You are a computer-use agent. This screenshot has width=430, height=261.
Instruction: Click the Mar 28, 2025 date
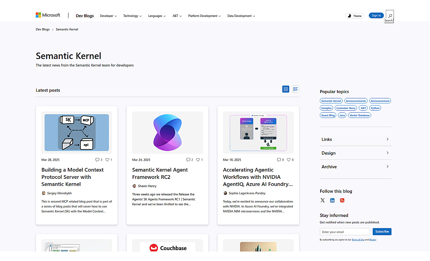(51, 160)
